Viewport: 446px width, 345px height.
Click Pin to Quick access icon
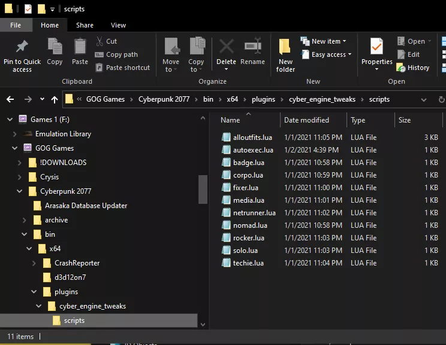[22, 46]
